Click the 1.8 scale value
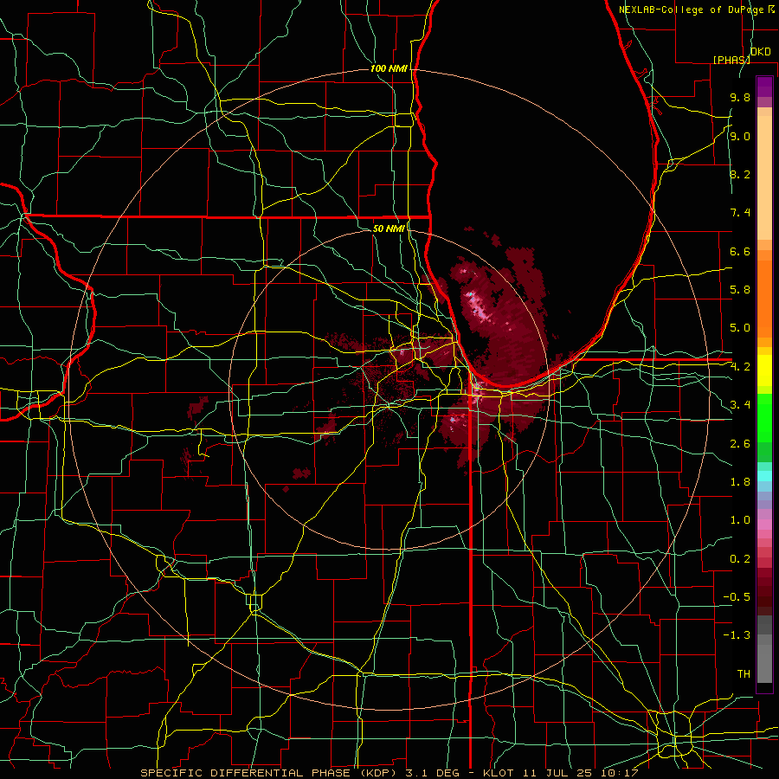Screen dimensions: 779x779 (740, 482)
